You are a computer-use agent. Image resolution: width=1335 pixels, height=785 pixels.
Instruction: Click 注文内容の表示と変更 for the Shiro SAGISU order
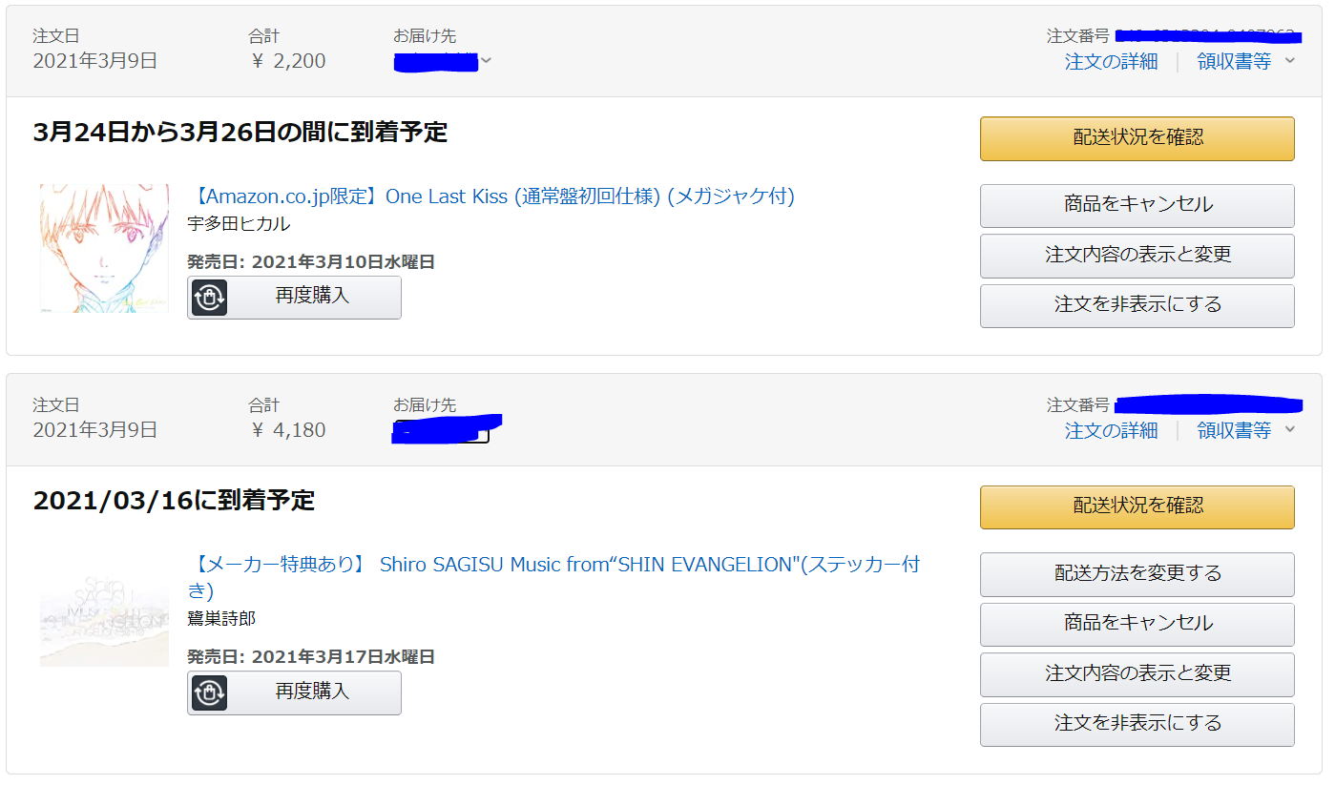pyautogui.click(x=1137, y=674)
